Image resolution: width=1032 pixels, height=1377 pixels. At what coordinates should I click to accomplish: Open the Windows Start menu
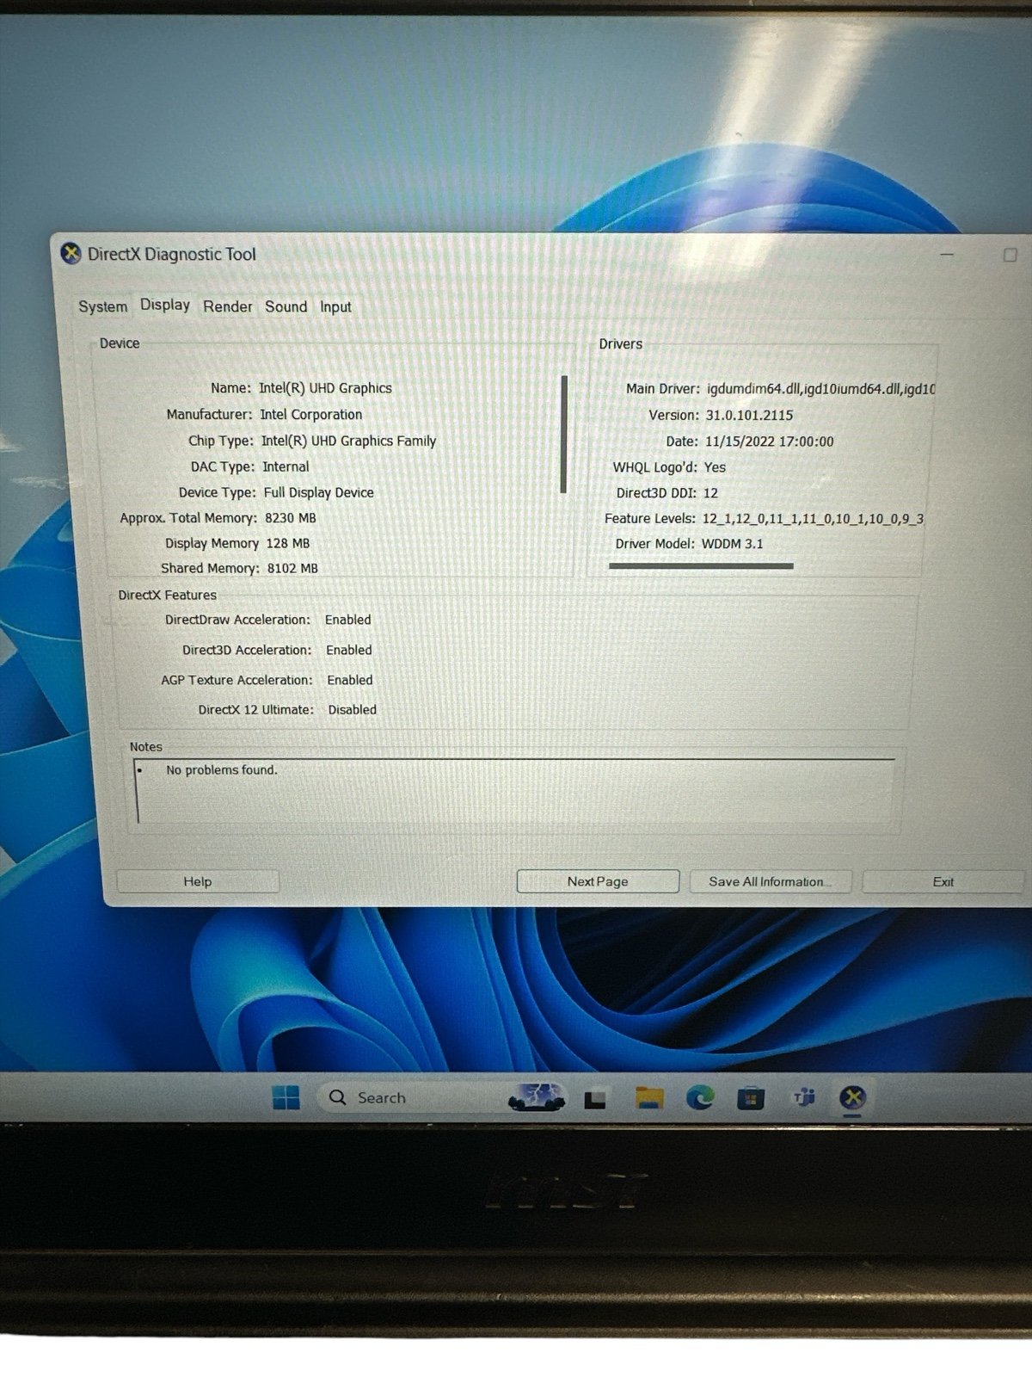click(x=286, y=1097)
